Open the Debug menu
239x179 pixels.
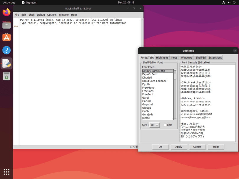[x=41, y=15]
